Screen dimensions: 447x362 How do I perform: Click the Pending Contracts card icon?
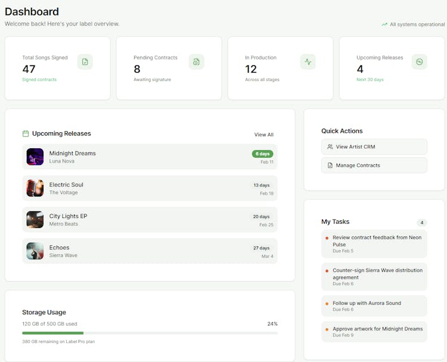[x=196, y=62]
